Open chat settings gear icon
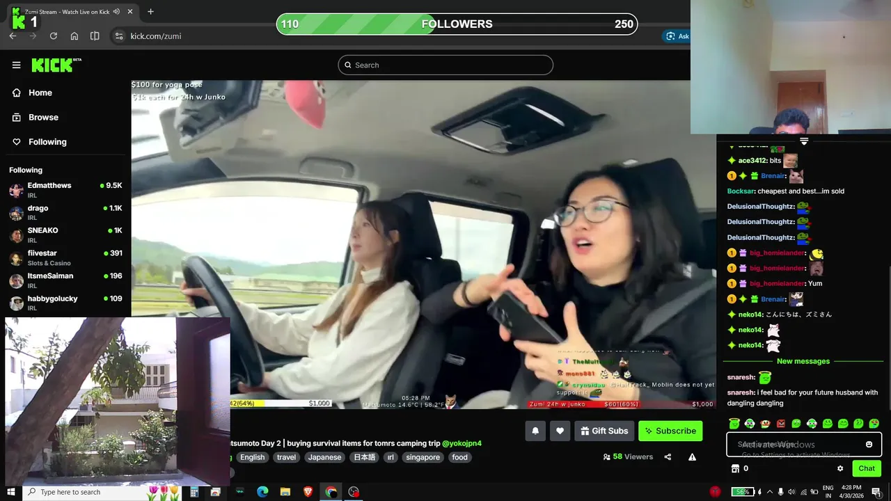 point(840,468)
